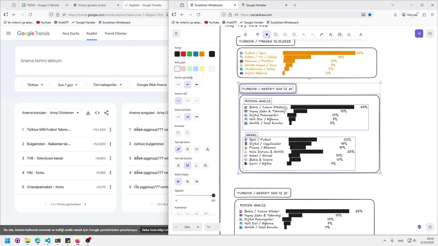This screenshot has width=438, height=246.
Task: Open the Excalidraw library sidebar
Action: pos(430,33)
